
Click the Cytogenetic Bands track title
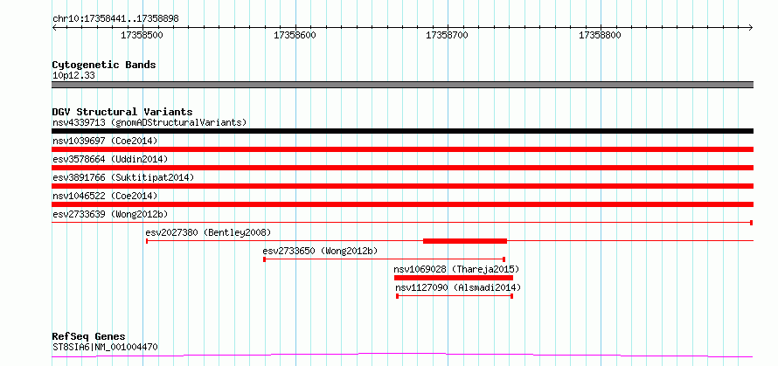[104, 65]
